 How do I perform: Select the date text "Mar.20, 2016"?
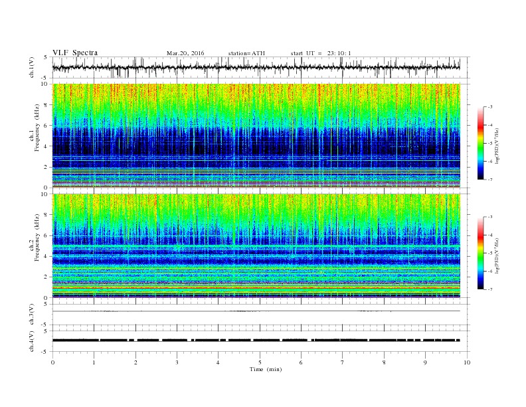point(185,53)
